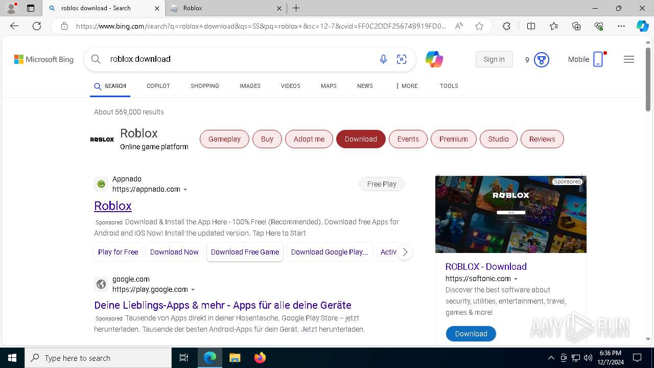Open Edge Settings and more menu
Image resolution: width=654 pixels, height=368 pixels.
(x=621, y=26)
